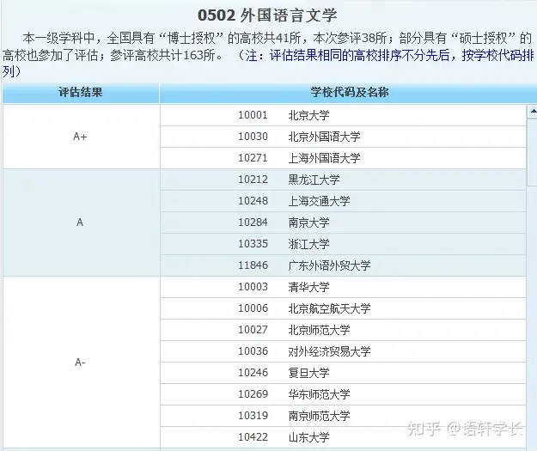
Task: Click the row 上海外国语大学
Action: (343, 158)
